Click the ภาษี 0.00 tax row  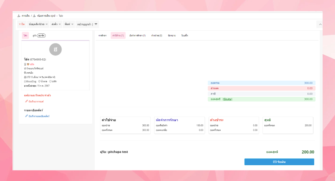click(x=261, y=94)
